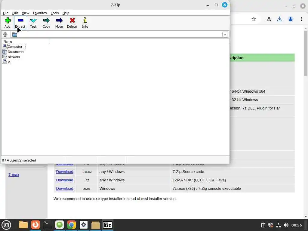Viewport: 308px width, 231px height.
Task: Choose the Move toolbar button
Action: [59, 23]
